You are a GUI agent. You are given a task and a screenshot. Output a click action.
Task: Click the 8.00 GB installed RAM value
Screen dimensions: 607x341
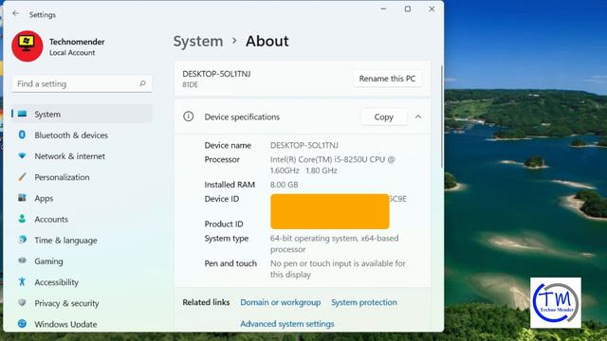coord(284,185)
